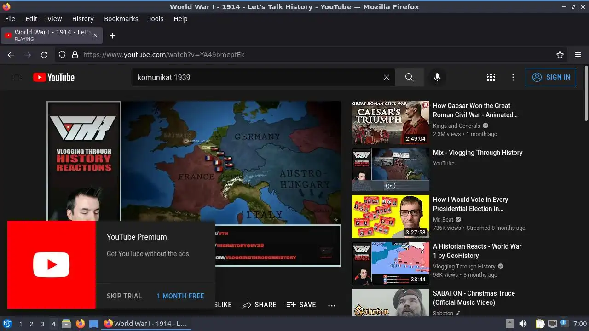
Task: Open 'Mix - Vlogging Through History' title link
Action: [478, 153]
